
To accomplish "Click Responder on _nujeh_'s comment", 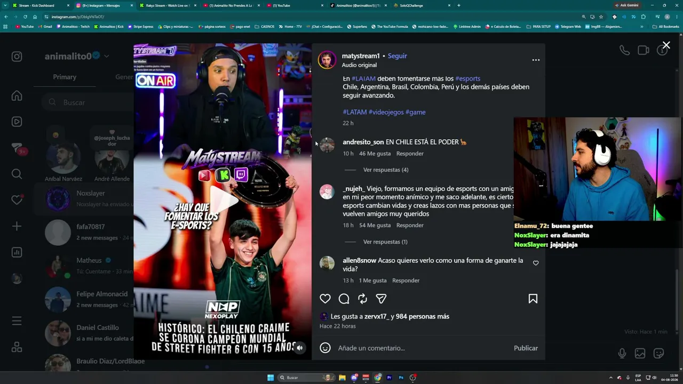I will tap(410, 225).
